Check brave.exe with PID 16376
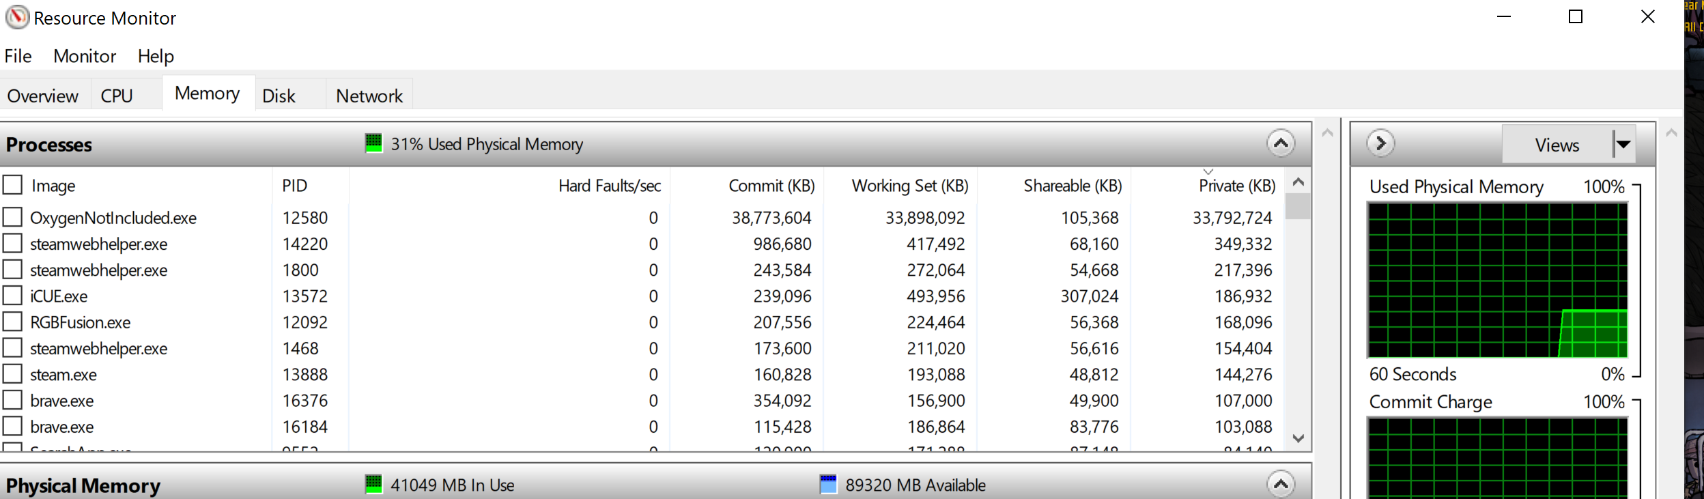 point(12,400)
